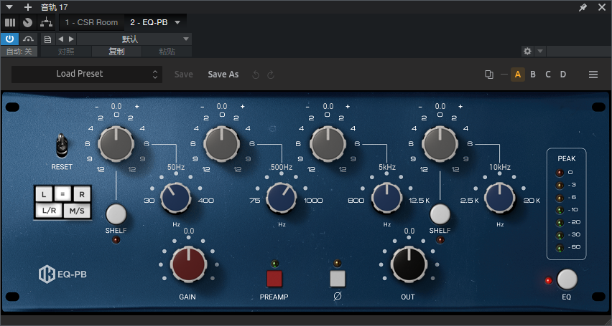Click the 10kHz gain value 0.0
Screen dimensions: 612x326
point(440,106)
